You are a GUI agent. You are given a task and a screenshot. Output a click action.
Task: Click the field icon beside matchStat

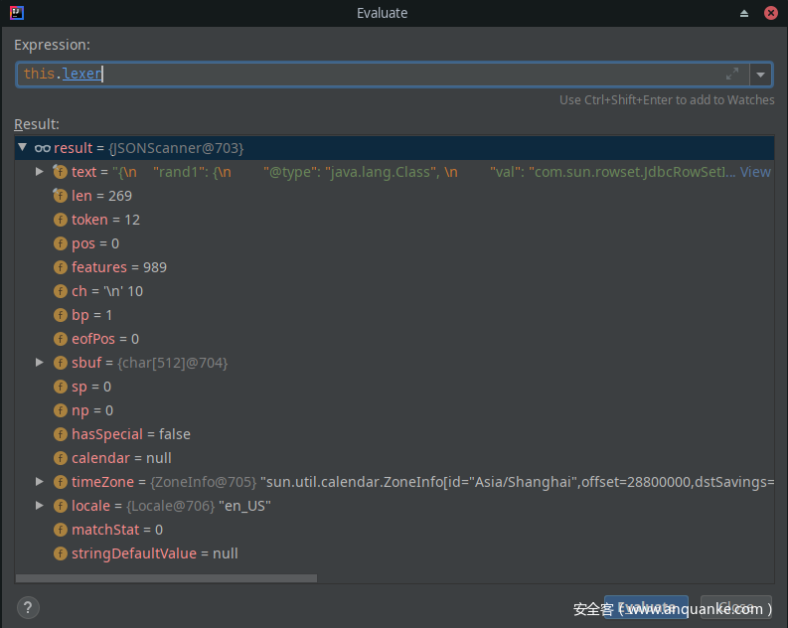tap(60, 530)
